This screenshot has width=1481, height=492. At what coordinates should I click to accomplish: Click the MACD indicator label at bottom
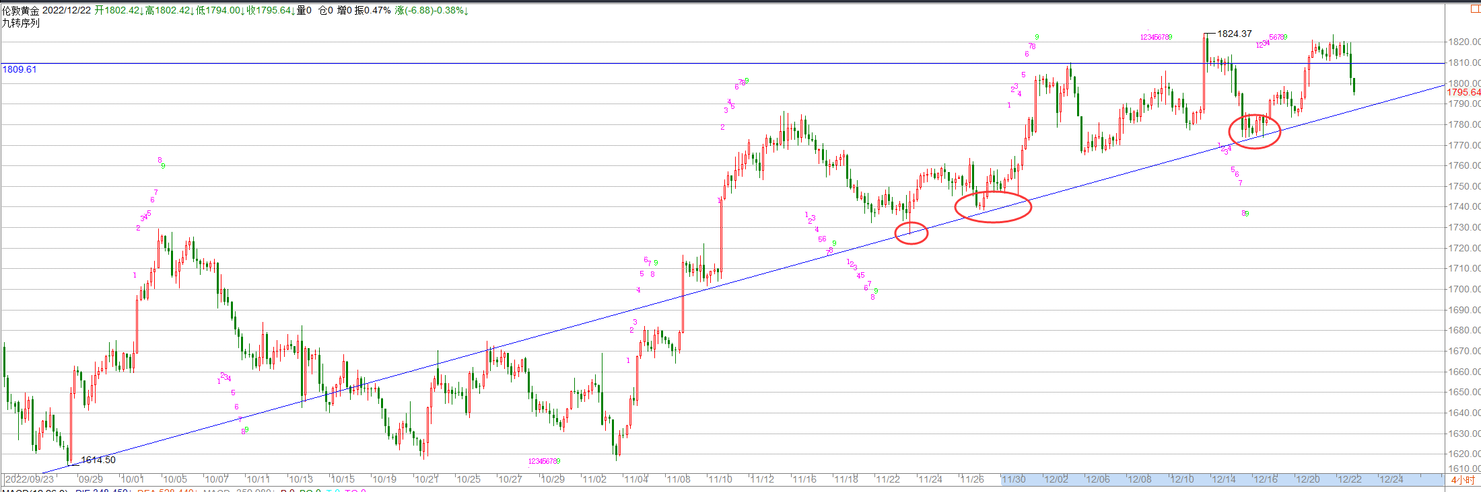click(34, 490)
